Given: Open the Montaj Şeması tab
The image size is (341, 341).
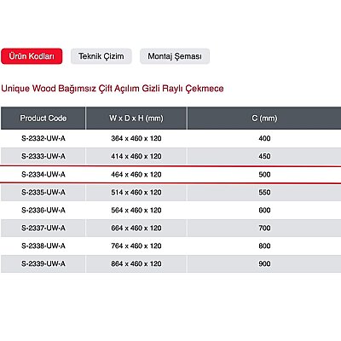Looking at the screenshot, I should pos(175,56).
